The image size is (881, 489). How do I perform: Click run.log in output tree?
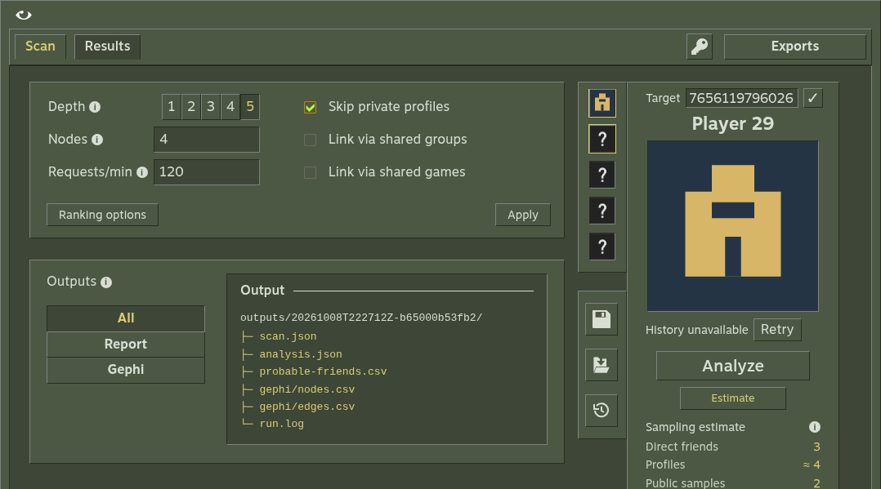(x=281, y=424)
